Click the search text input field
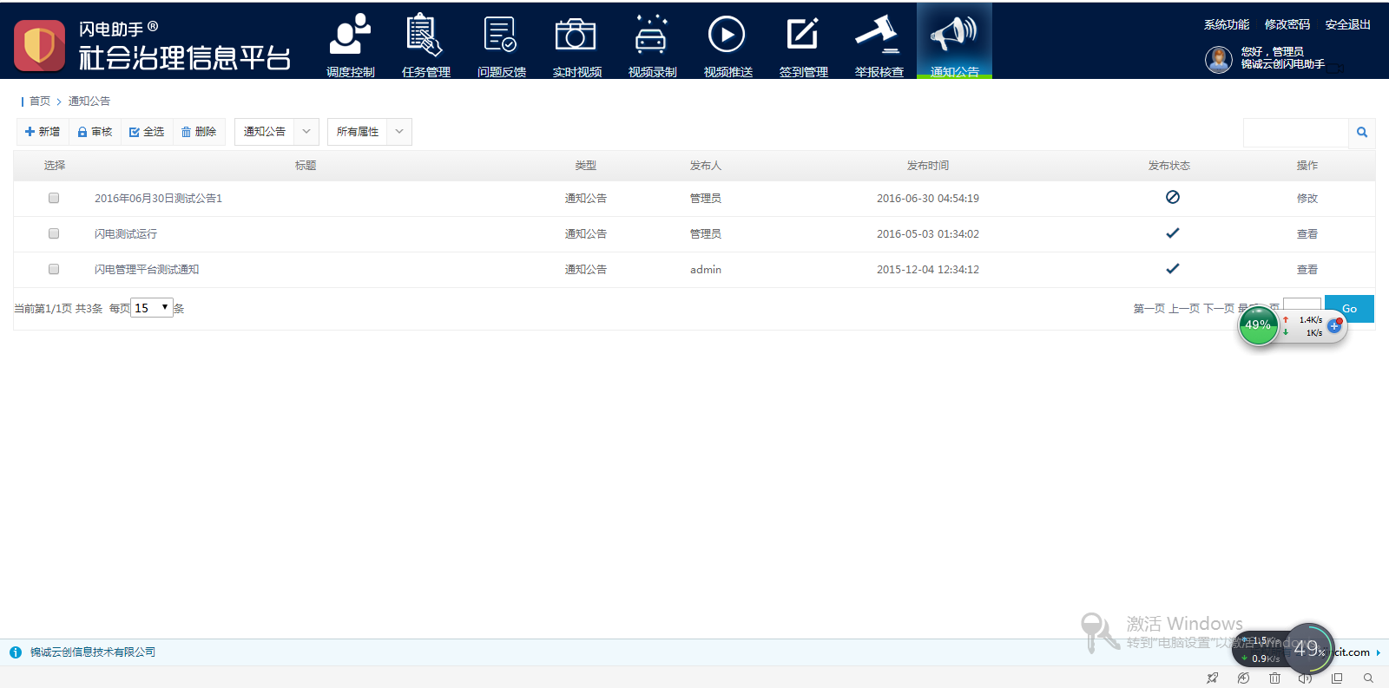 pyautogui.click(x=1295, y=133)
